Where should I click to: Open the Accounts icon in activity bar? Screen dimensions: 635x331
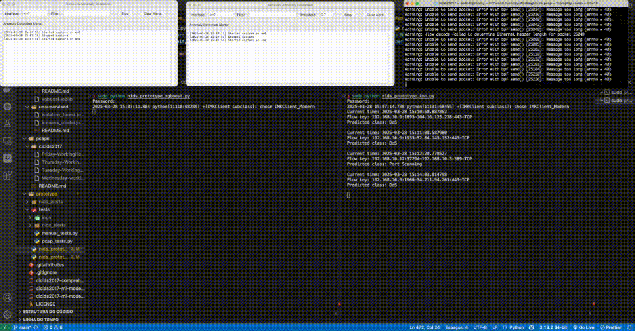point(7,297)
